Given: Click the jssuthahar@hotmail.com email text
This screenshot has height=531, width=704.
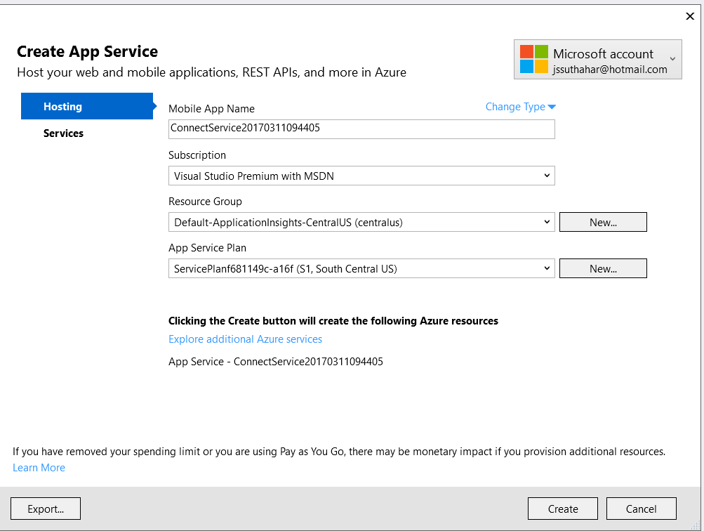Looking at the screenshot, I should pyautogui.click(x=610, y=70).
